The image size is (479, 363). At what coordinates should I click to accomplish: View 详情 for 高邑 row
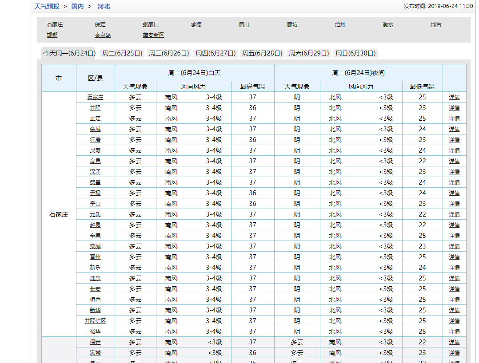click(454, 161)
